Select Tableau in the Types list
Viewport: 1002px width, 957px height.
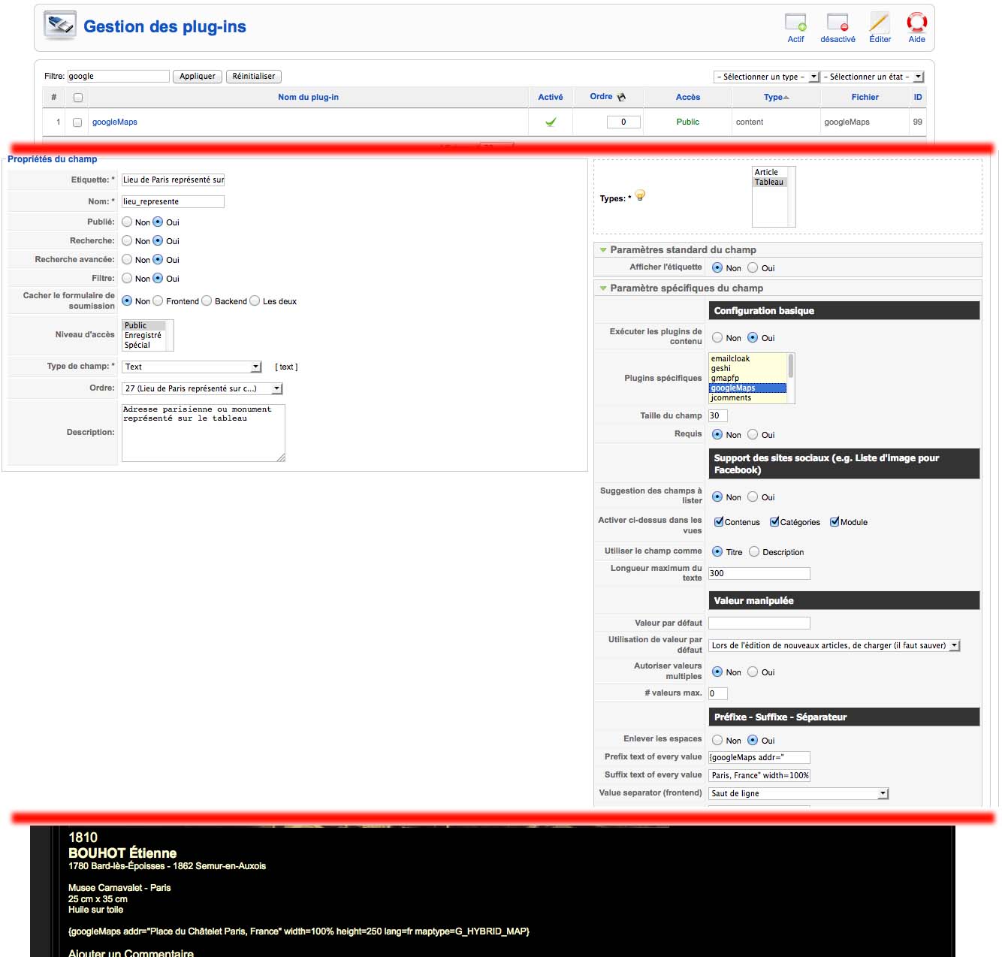769,183
